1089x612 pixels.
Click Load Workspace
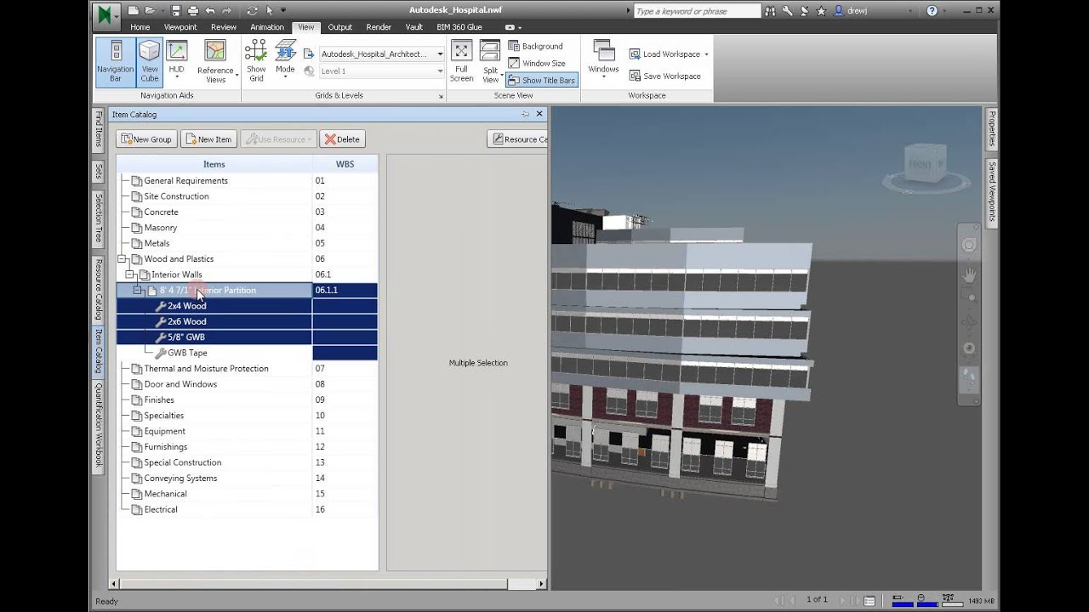tap(669, 54)
